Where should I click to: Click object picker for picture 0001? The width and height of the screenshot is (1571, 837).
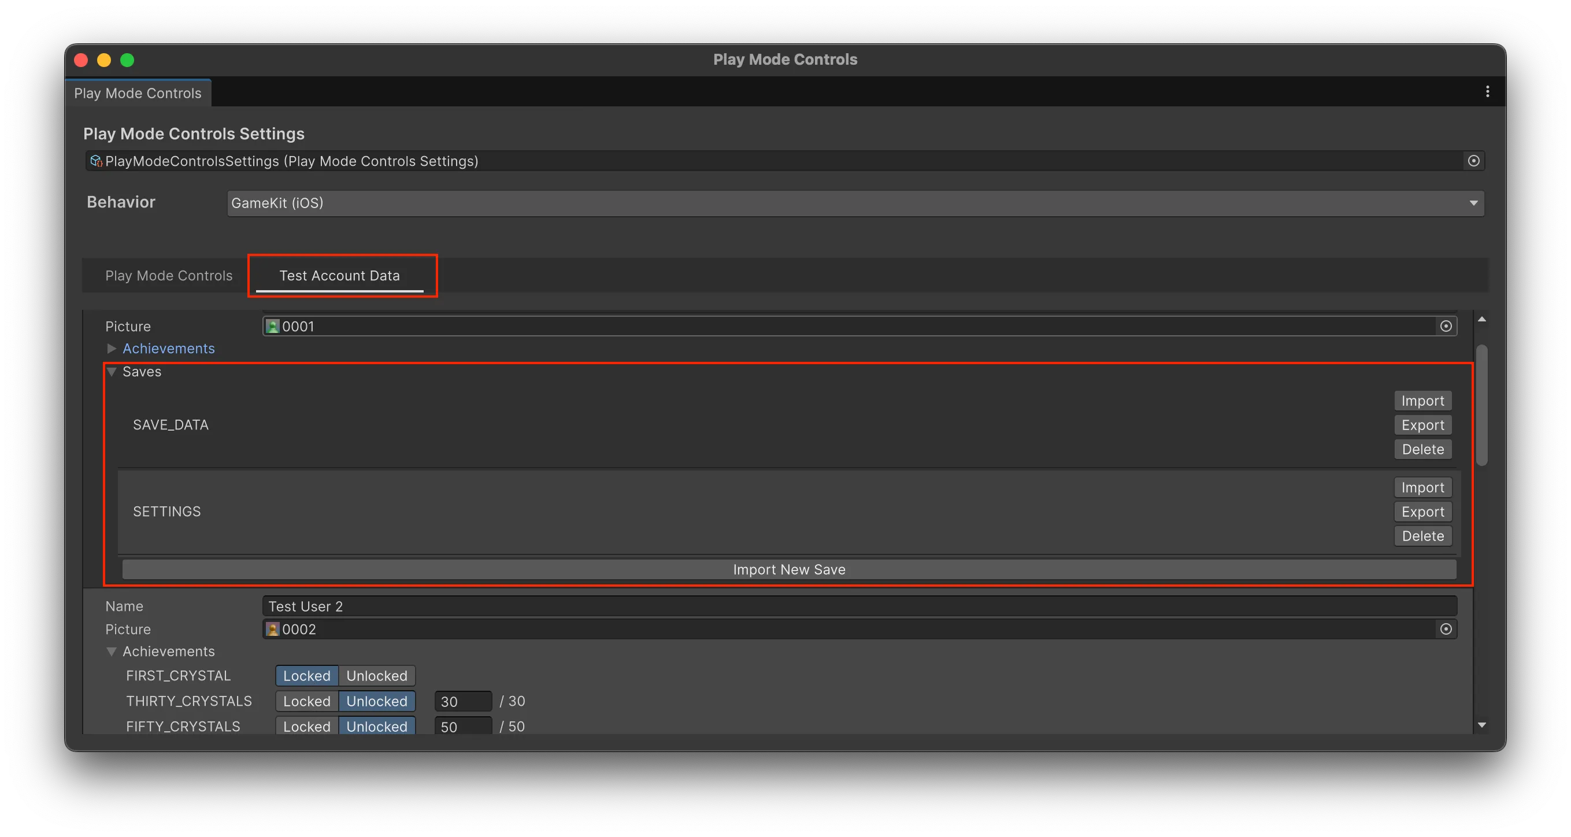coord(1446,327)
